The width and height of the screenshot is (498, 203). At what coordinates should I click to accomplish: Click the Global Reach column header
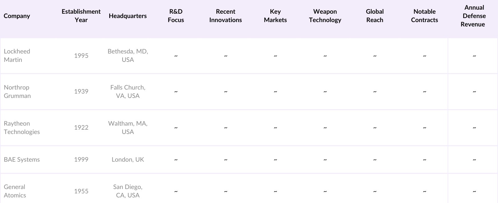tap(375, 16)
